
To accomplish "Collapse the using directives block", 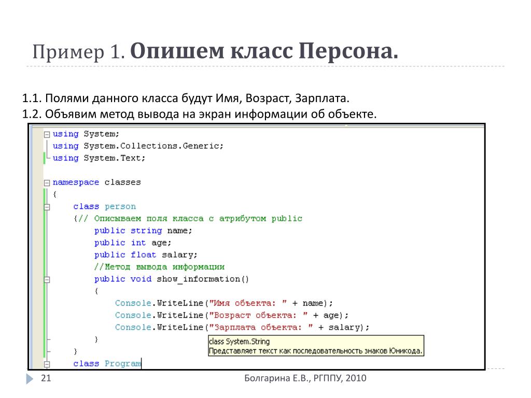I will (47, 134).
